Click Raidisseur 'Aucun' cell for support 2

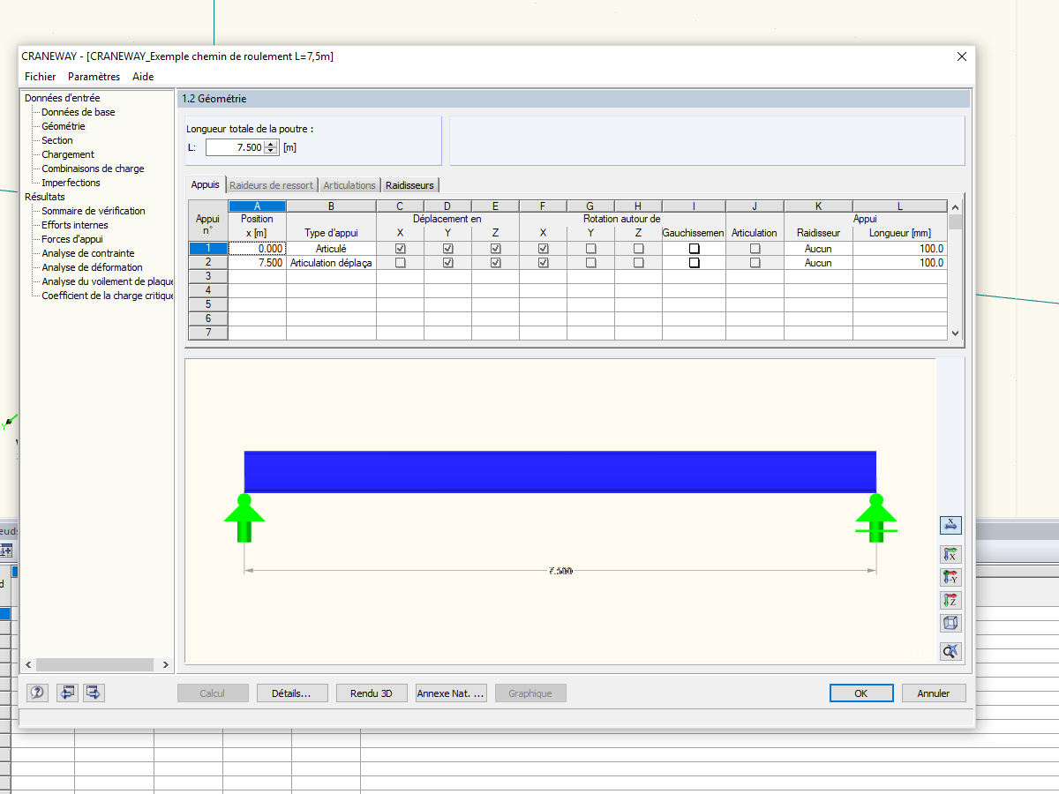(818, 263)
